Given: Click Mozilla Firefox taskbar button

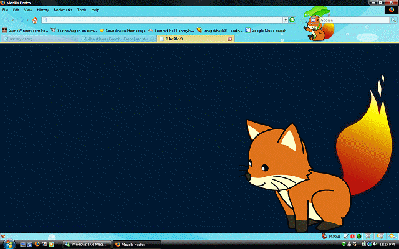Looking at the screenshot, I should pyautogui.click(x=137, y=245).
